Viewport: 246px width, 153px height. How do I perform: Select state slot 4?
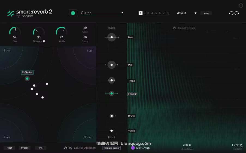tap(152, 13)
